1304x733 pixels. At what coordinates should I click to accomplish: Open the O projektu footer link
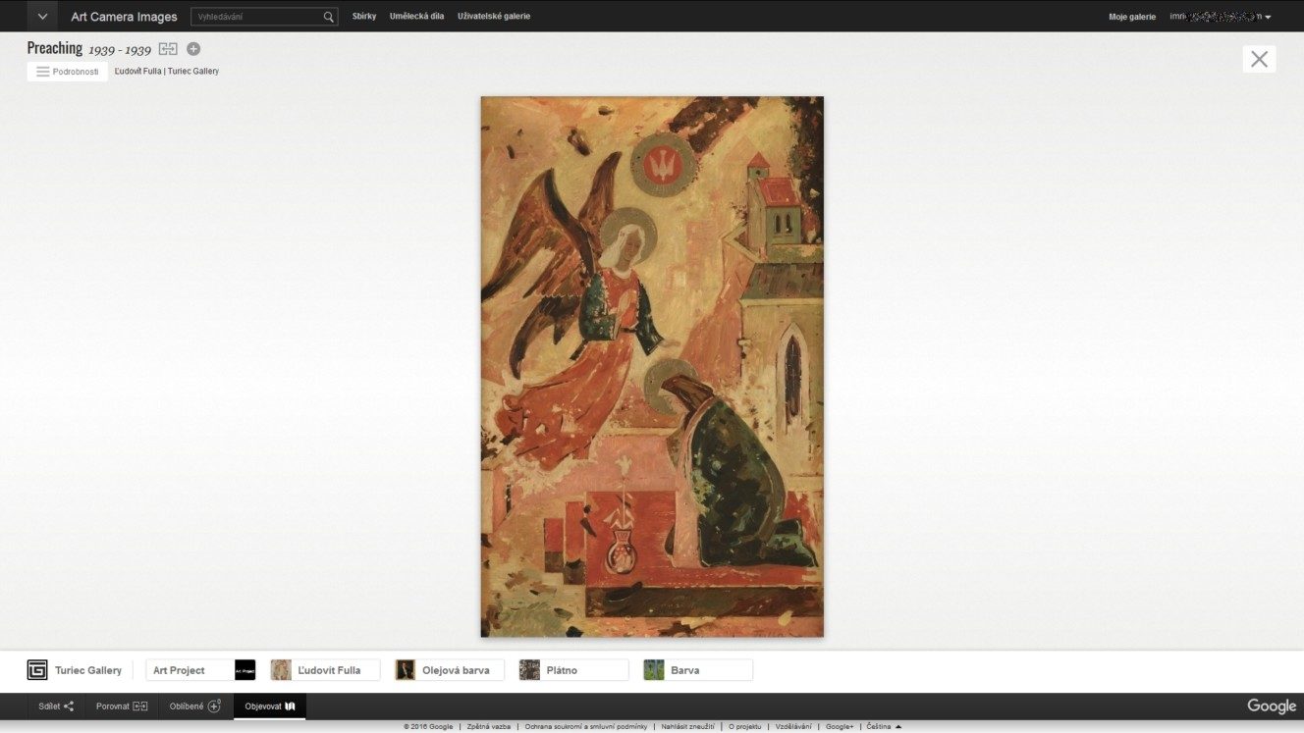[x=745, y=727]
